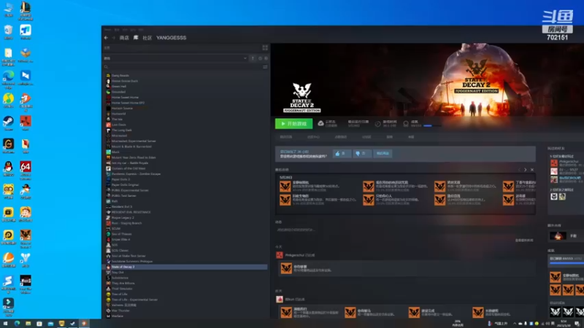Image resolution: width=584 pixels, height=328 pixels.
Task: Click the ready-to-play filter icon
Action: click(x=266, y=58)
